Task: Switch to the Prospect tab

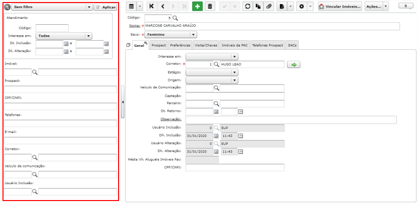Action: coord(158,45)
